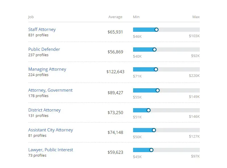The height and width of the screenshot is (168, 227).
Task: Open the Managing Attorney job link
Action: tap(47, 69)
